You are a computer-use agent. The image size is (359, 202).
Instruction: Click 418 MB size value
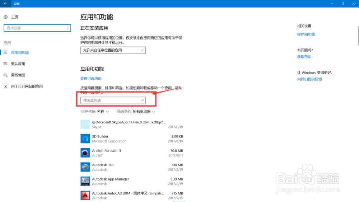[x=177, y=165]
